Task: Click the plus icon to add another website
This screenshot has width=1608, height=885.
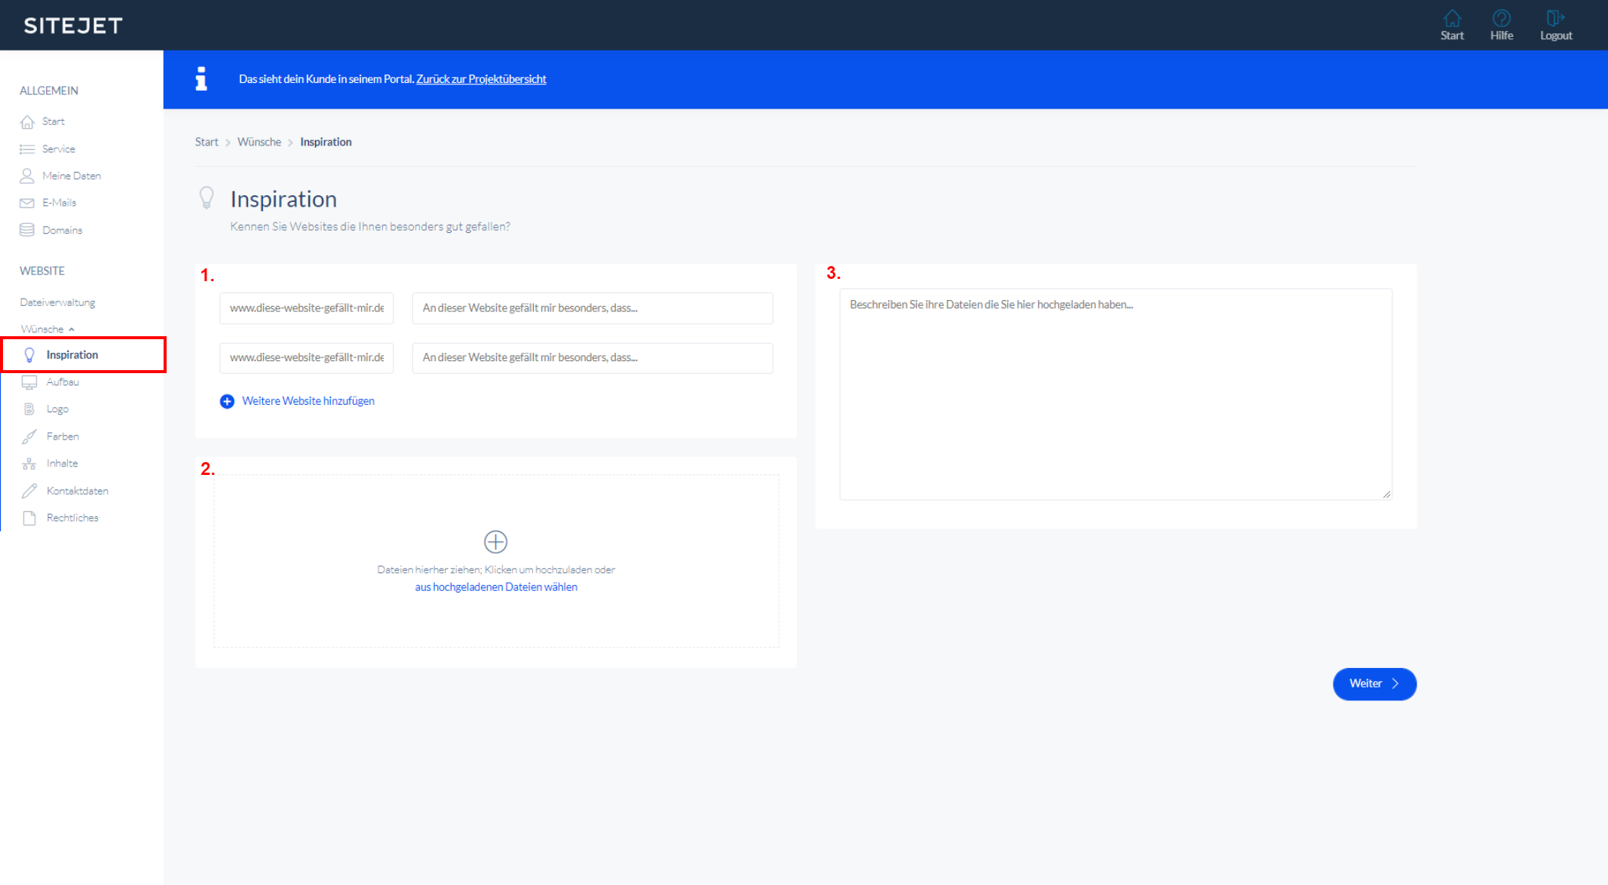Action: (227, 401)
